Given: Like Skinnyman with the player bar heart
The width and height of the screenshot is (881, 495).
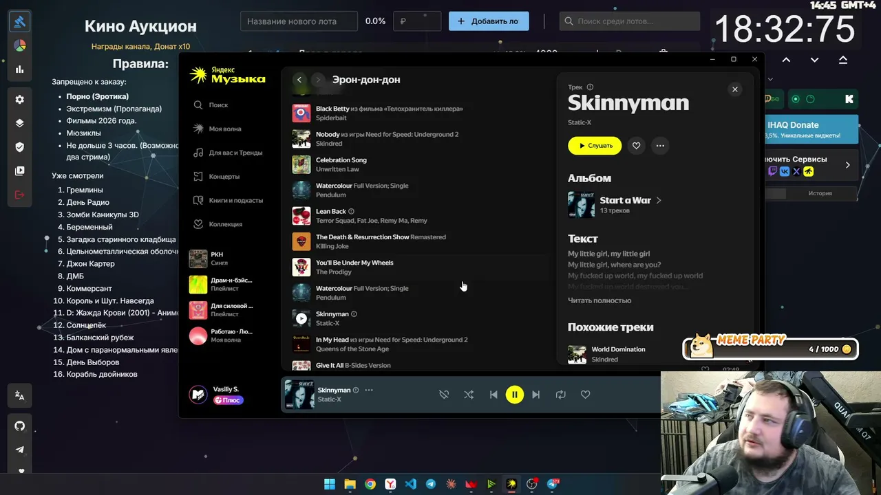Looking at the screenshot, I should click(x=585, y=395).
